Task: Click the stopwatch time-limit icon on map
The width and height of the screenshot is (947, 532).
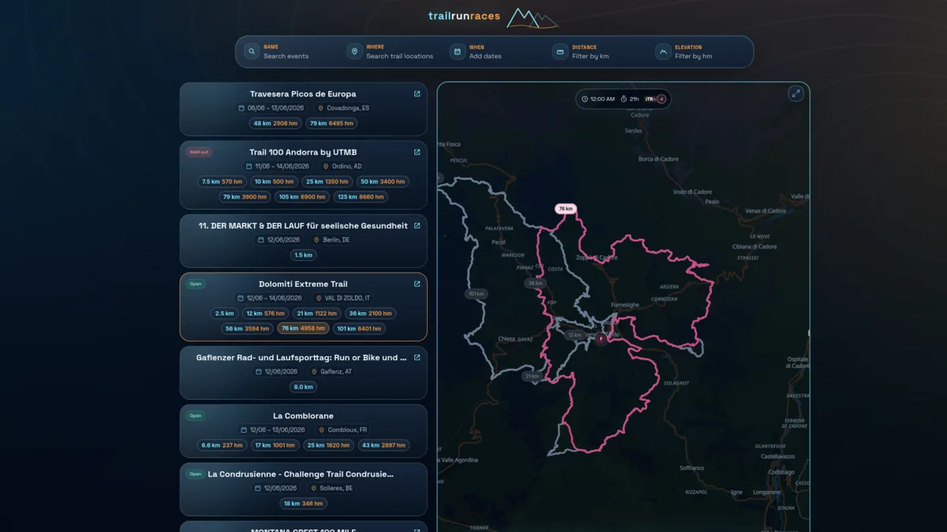Action: [x=623, y=99]
